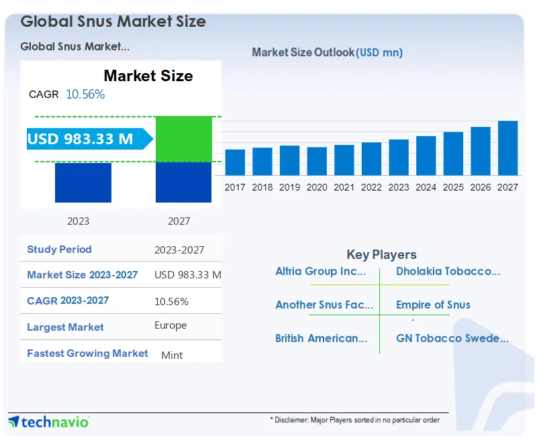Click the 'Global Snus Market...' subtitle

pyautogui.click(x=75, y=46)
